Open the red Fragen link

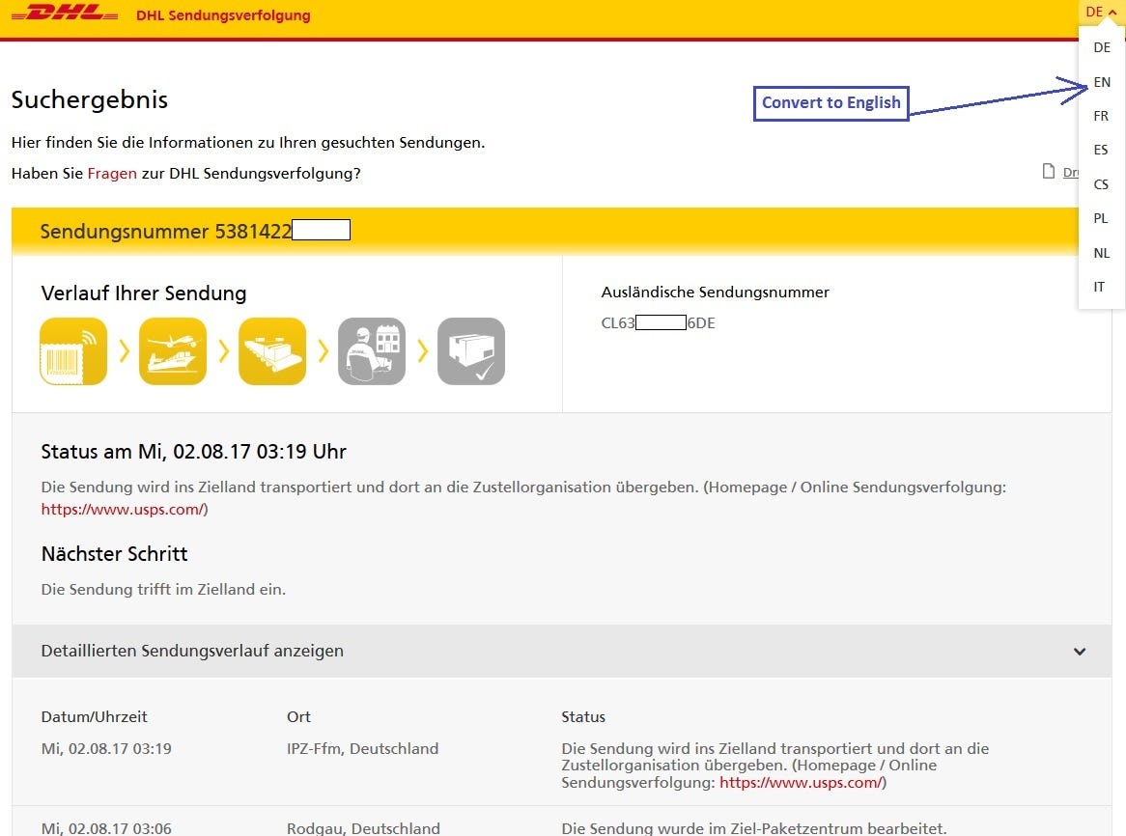pos(112,173)
